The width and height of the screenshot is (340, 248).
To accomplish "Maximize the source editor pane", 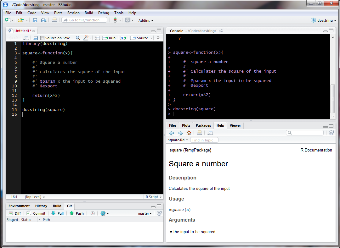I will tap(159, 31).
